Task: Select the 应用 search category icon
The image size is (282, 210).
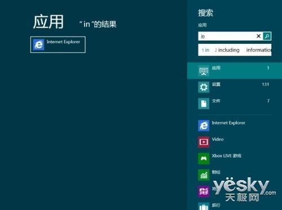Action: (204, 71)
